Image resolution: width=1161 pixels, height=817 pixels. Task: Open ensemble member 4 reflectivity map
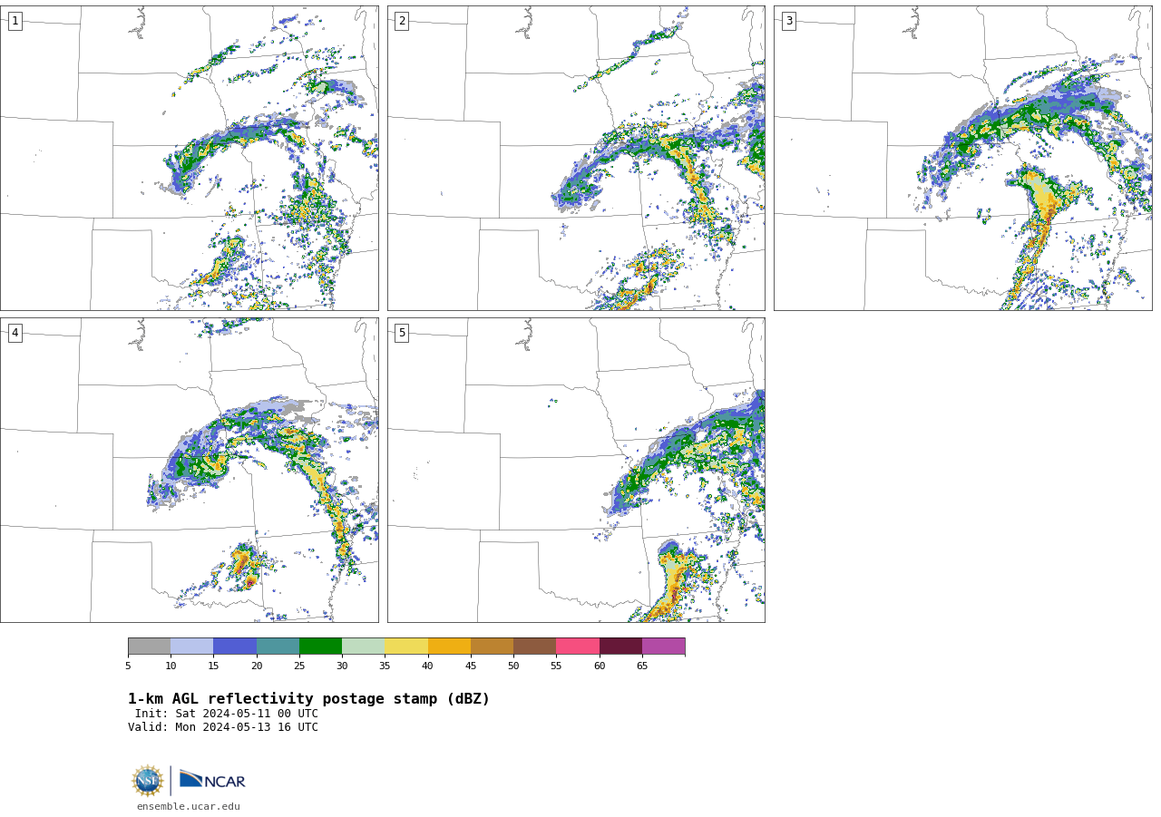pos(190,470)
